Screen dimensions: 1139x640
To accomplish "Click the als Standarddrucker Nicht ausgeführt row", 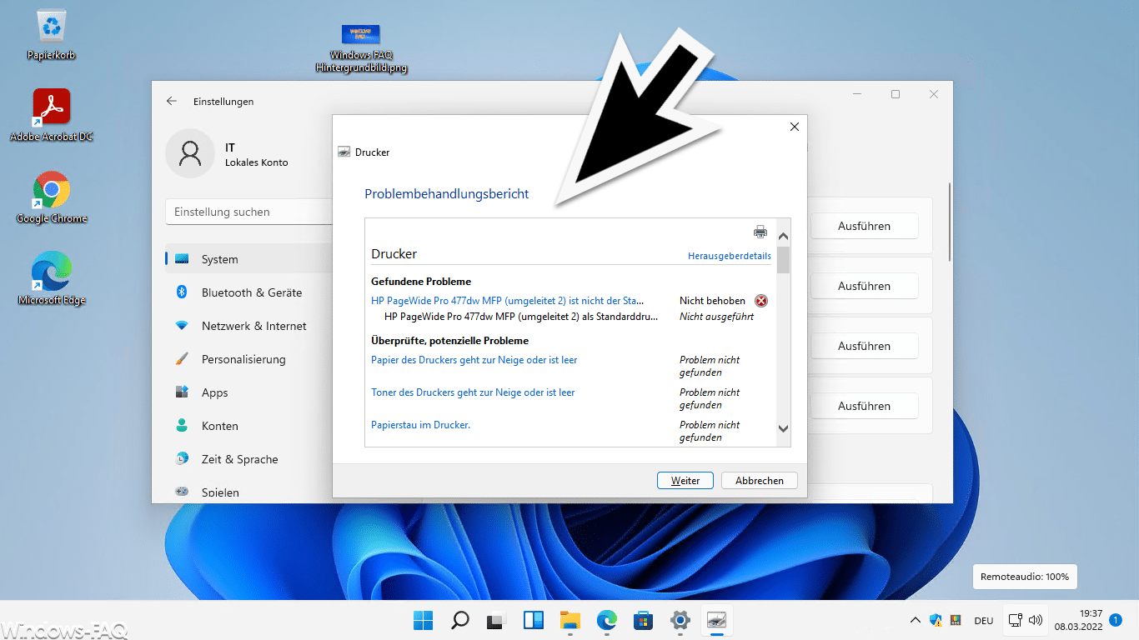I will pyautogui.click(x=569, y=317).
